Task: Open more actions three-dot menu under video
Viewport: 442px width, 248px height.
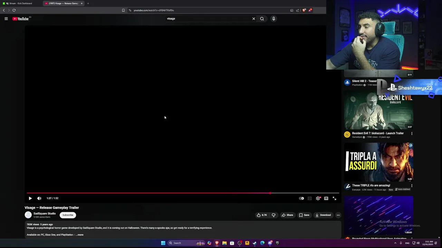Action: [x=338, y=215]
